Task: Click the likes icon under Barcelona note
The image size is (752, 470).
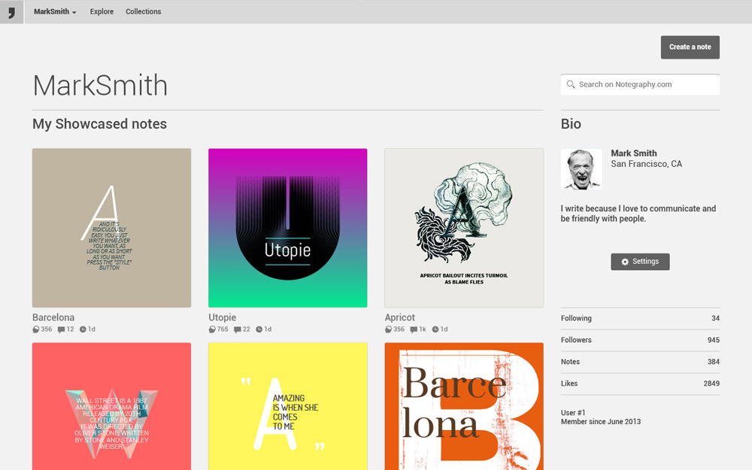Action: tap(36, 329)
